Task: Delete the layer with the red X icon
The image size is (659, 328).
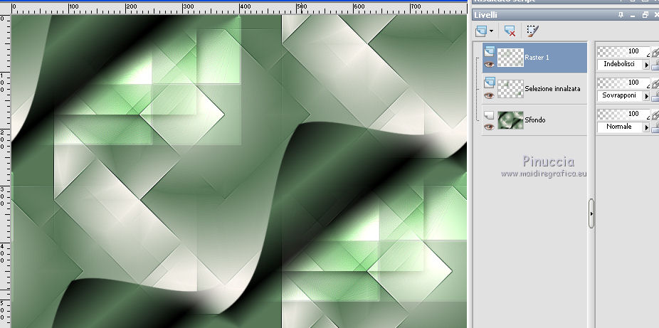Action: coord(510,31)
